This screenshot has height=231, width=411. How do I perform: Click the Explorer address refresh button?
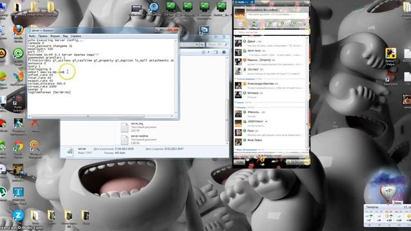click(202, 44)
